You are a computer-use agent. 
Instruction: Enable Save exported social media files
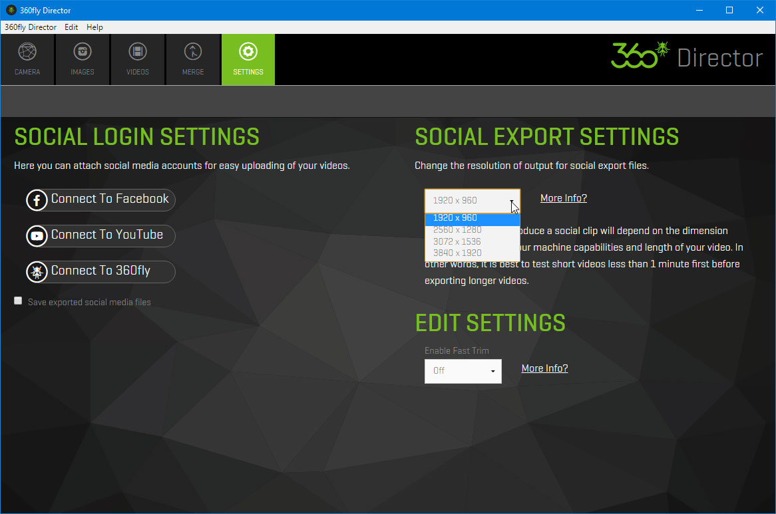pos(19,301)
